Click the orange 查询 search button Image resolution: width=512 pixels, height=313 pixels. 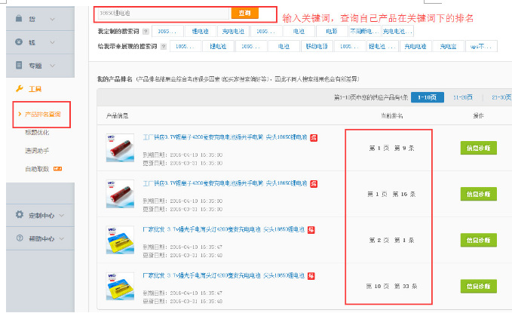click(x=245, y=13)
